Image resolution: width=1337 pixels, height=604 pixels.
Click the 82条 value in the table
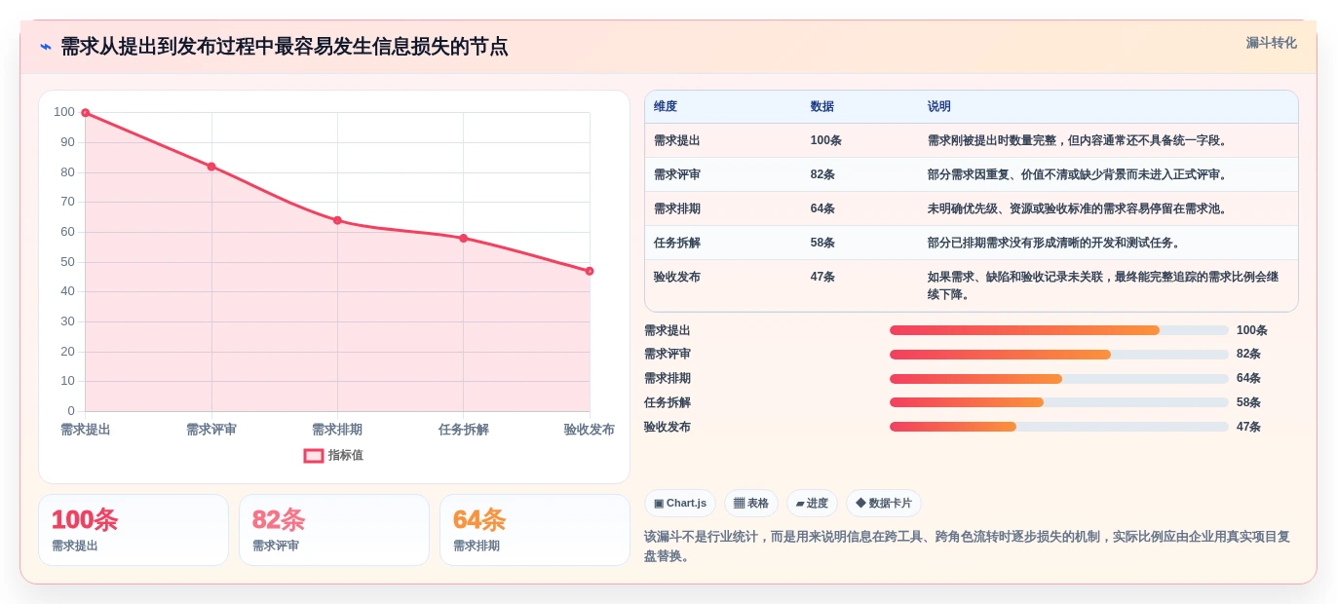pyautogui.click(x=823, y=174)
